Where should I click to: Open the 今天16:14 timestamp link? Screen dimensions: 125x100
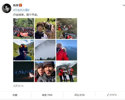pyautogui.click(x=18, y=86)
